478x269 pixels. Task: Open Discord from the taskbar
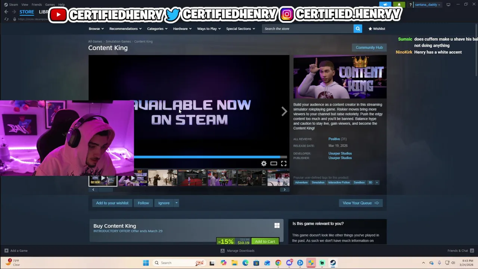click(x=289, y=263)
